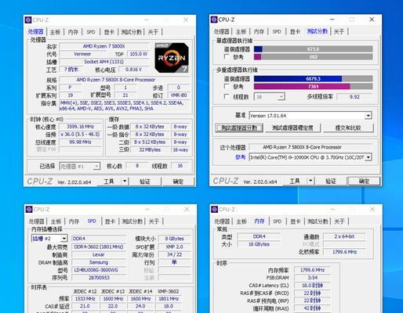Select 关于 tab in memory timings window

pyautogui.click(x=339, y=221)
